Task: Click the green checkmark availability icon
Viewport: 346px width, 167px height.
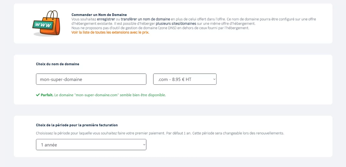Action: click(38, 95)
